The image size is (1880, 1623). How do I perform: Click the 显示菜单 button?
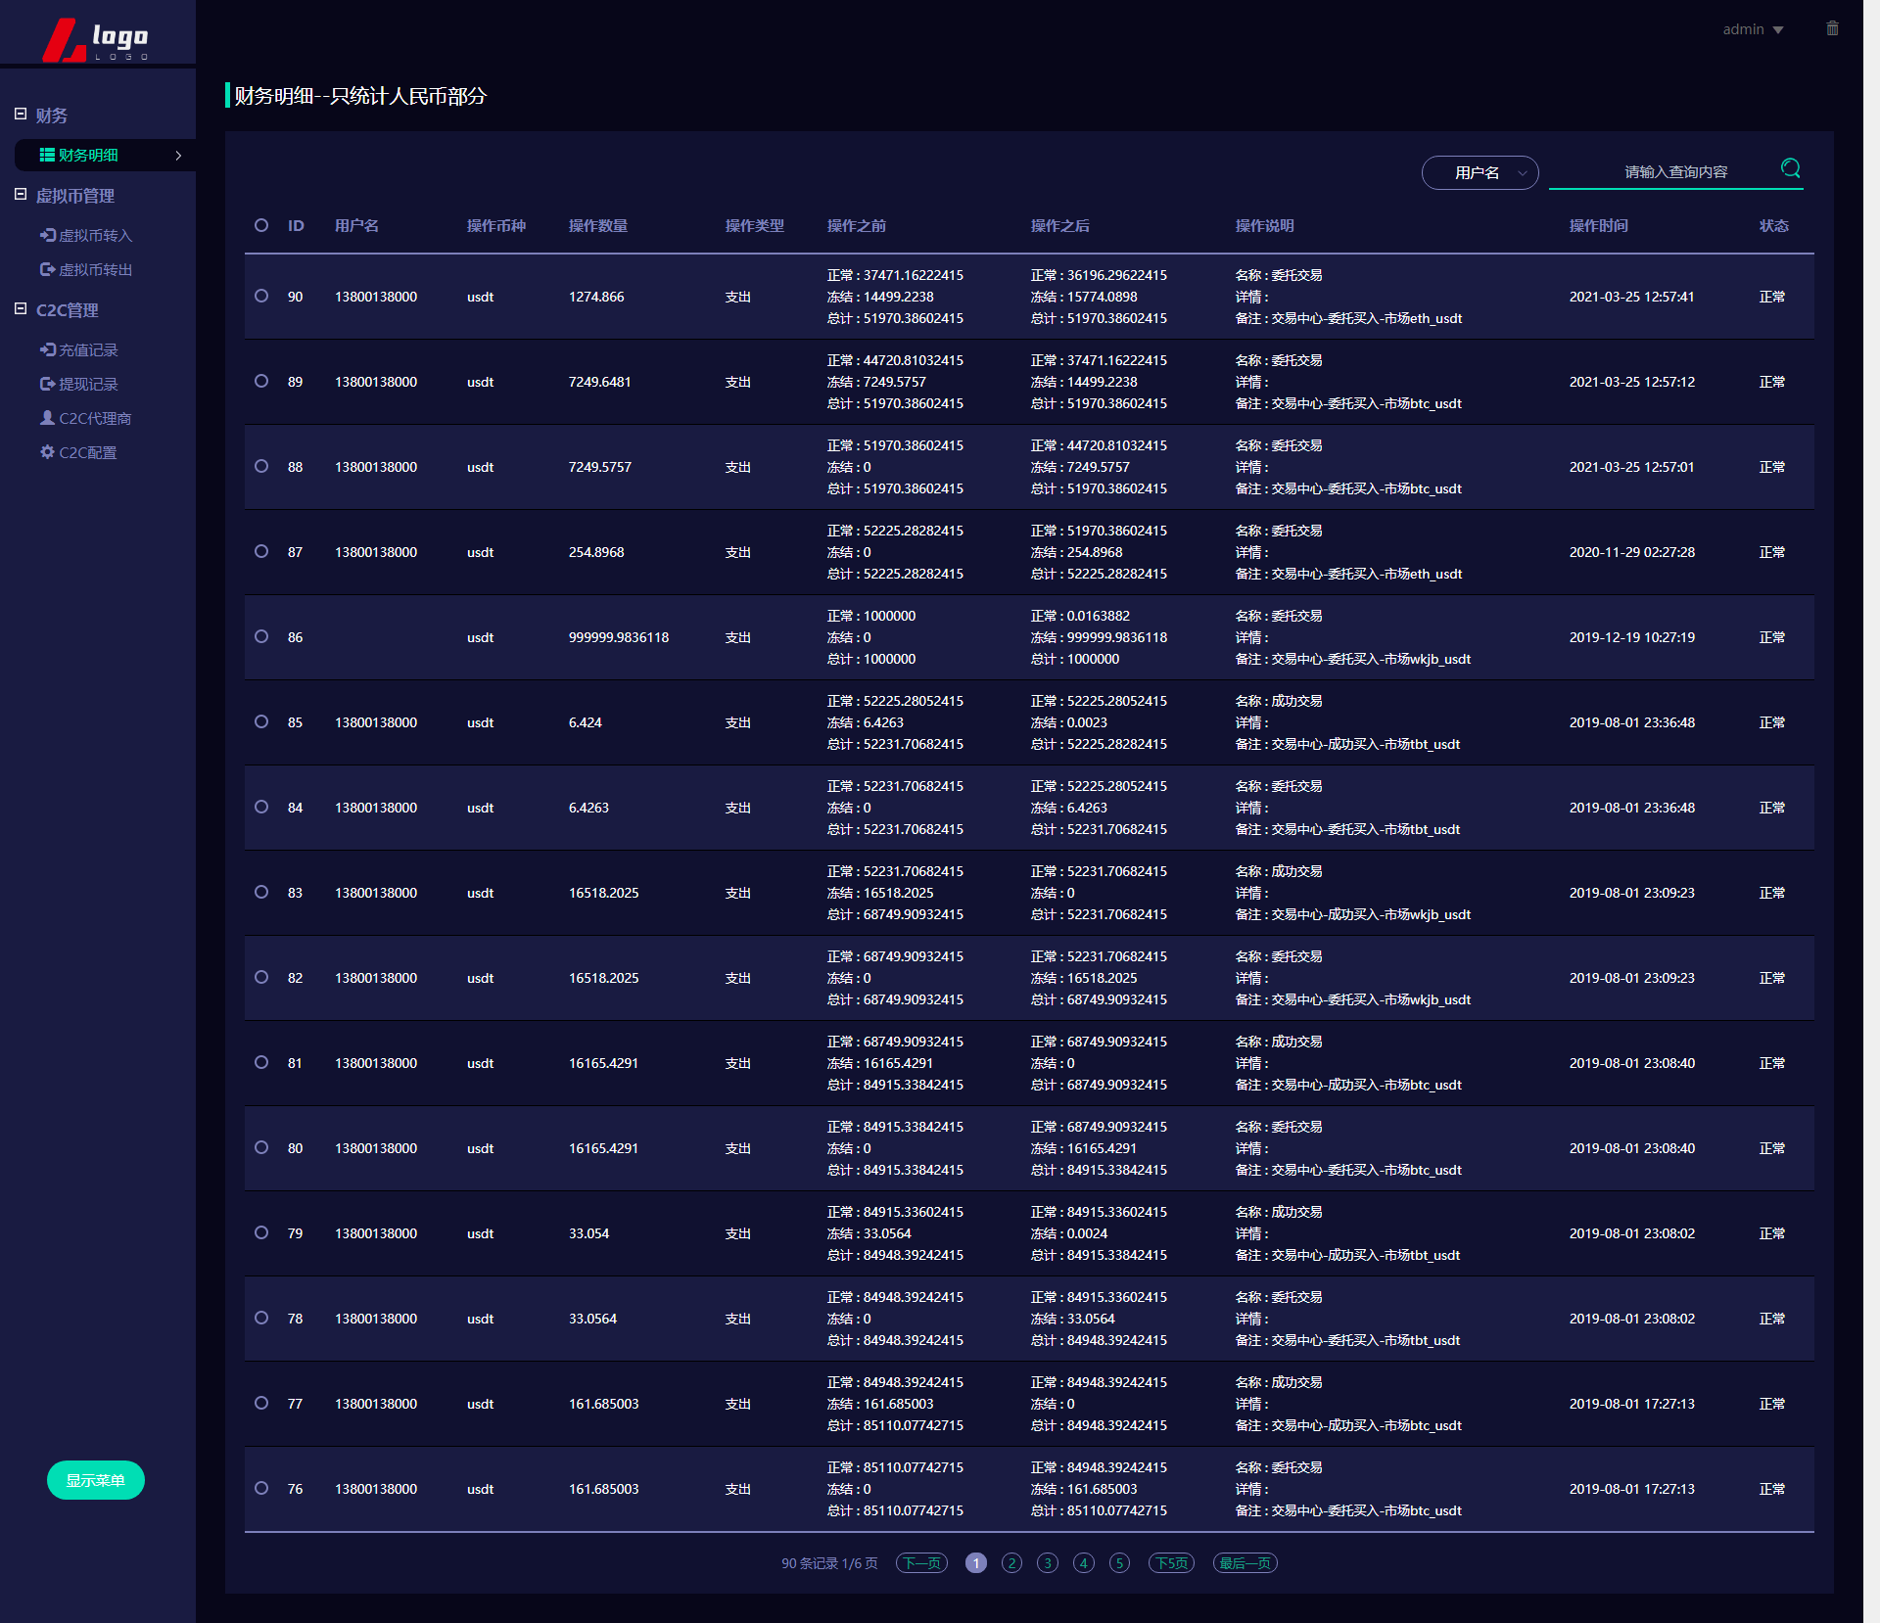pyautogui.click(x=96, y=1480)
